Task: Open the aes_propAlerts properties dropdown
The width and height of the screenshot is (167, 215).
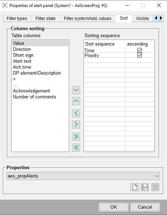Action: click(83, 176)
